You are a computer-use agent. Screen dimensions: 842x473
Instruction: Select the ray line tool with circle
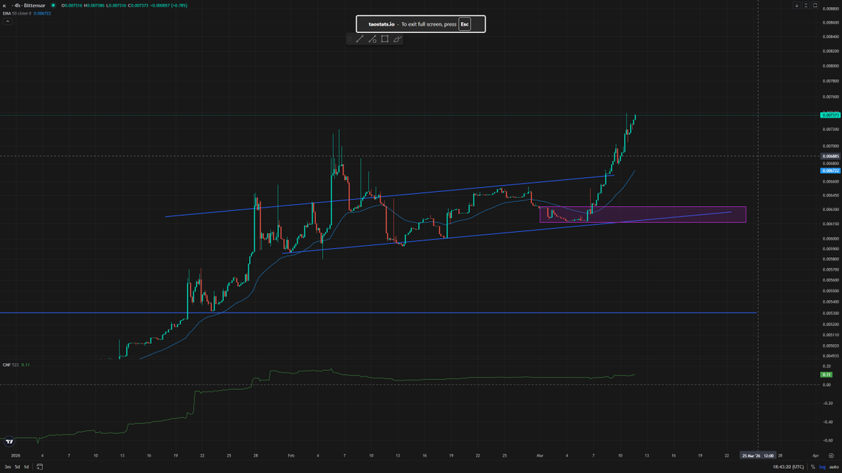click(373, 40)
